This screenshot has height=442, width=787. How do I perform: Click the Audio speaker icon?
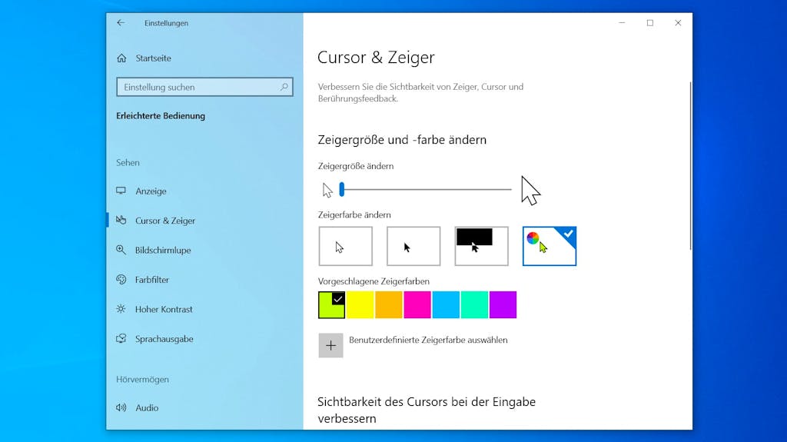[121, 407]
